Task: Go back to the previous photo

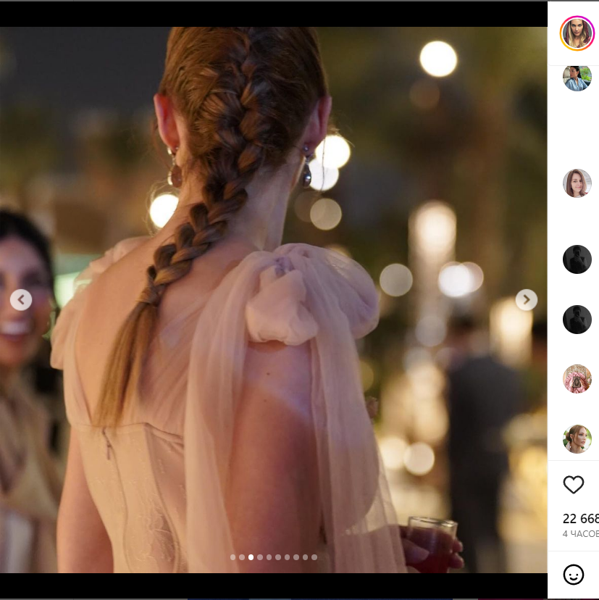Action: [21, 299]
